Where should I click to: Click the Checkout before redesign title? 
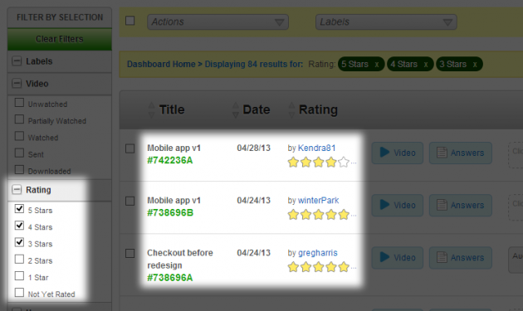180,259
